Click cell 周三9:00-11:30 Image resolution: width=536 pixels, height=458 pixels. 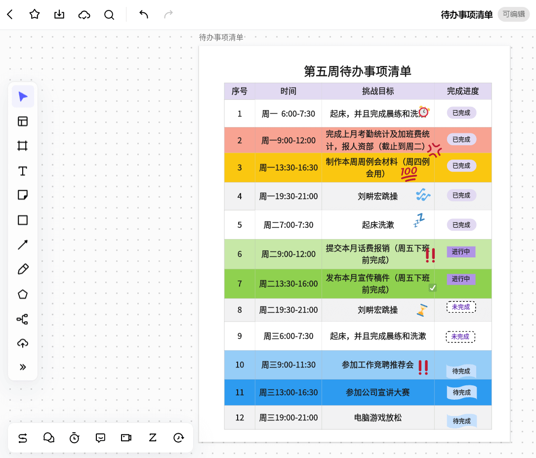[289, 365]
